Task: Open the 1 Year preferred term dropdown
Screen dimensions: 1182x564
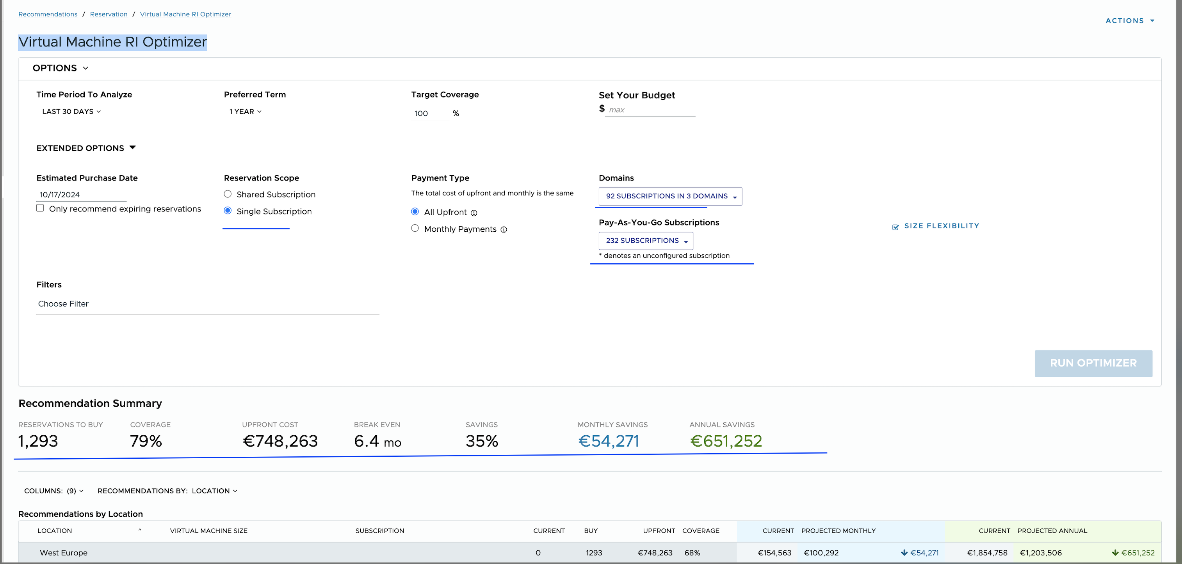Action: (245, 112)
